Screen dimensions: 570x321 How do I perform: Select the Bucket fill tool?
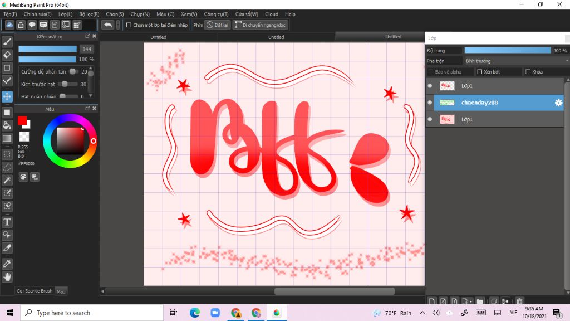point(7,125)
